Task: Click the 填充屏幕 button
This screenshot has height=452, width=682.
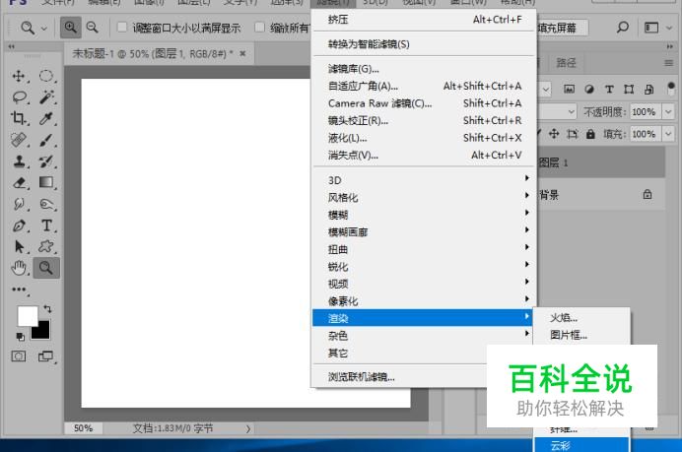Action: pyautogui.click(x=563, y=28)
